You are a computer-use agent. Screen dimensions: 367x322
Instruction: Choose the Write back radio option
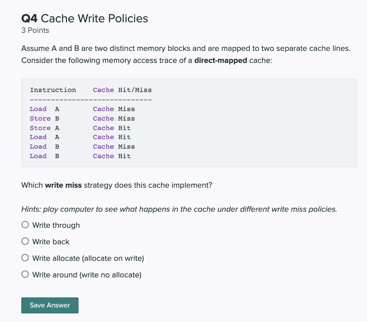[25, 241]
